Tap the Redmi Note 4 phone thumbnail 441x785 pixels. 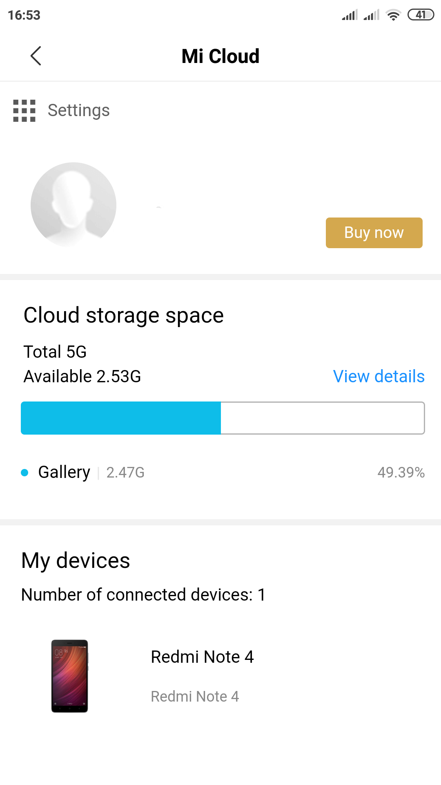[x=70, y=676]
